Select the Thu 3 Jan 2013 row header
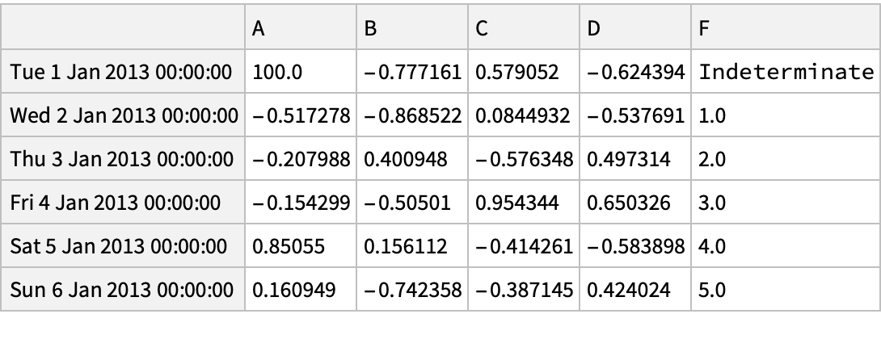This screenshot has height=339, width=881. point(123,159)
